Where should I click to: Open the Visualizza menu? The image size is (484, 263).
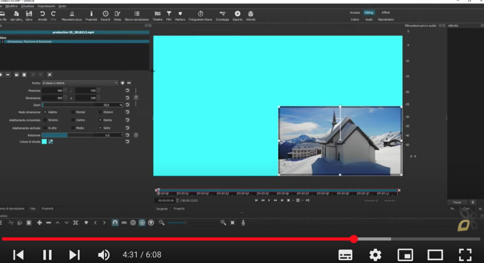pos(27,6)
